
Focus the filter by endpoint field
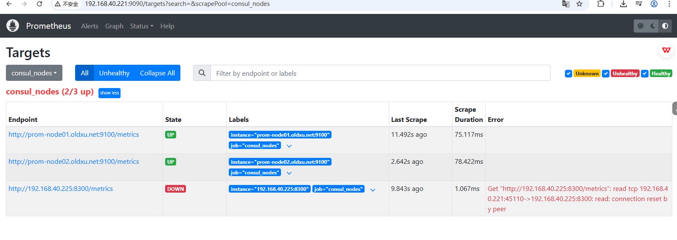tap(380, 73)
